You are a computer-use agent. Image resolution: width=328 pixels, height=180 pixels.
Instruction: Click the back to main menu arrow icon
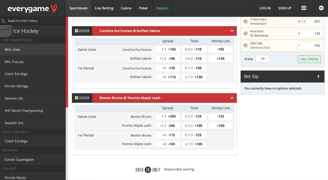4,21
